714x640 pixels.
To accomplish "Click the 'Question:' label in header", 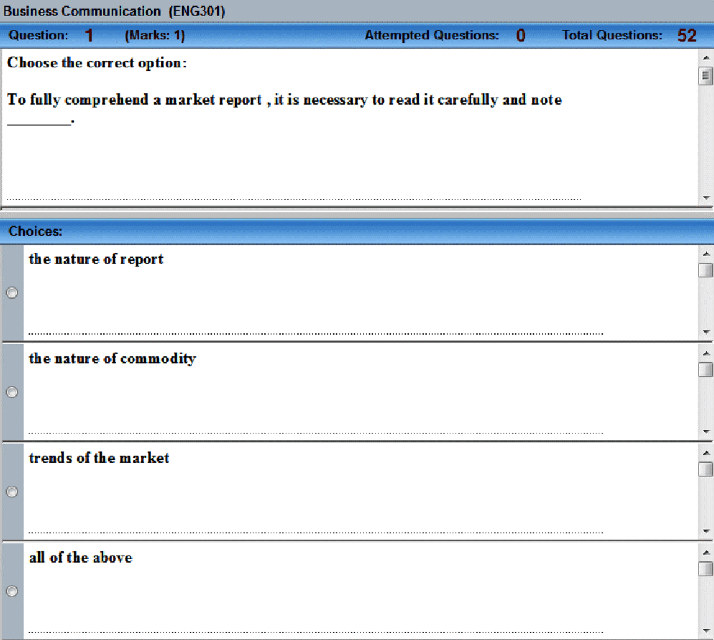I will click(38, 35).
